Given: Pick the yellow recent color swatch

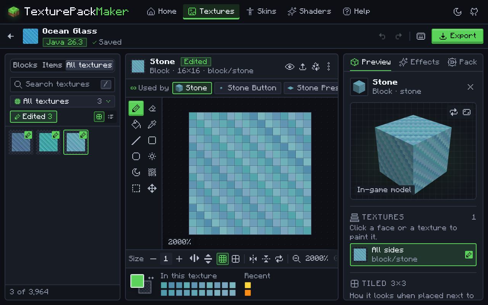Looking at the screenshot, I should 248,285.
